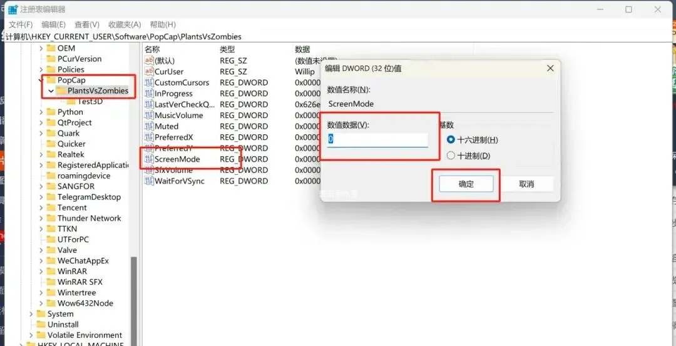Select the roamingdevice tree item

click(x=84, y=175)
